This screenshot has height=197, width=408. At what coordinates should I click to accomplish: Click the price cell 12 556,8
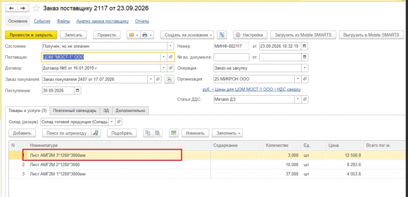tap(344, 156)
